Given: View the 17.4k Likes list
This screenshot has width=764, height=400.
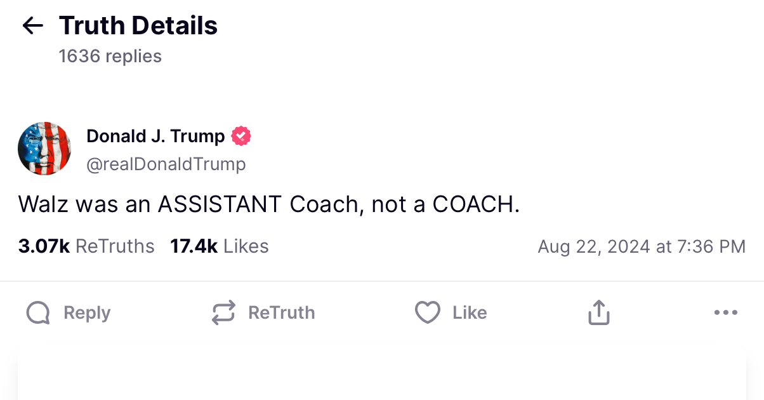Looking at the screenshot, I should point(219,246).
